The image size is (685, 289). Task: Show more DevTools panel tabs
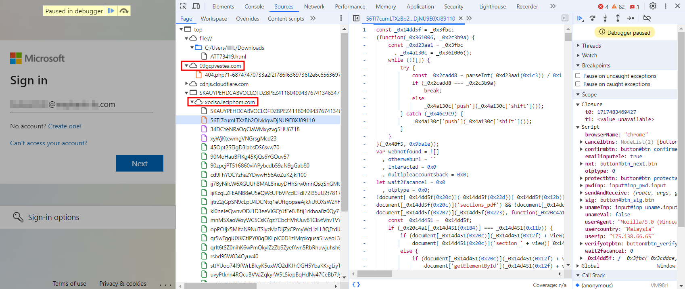(553, 6)
